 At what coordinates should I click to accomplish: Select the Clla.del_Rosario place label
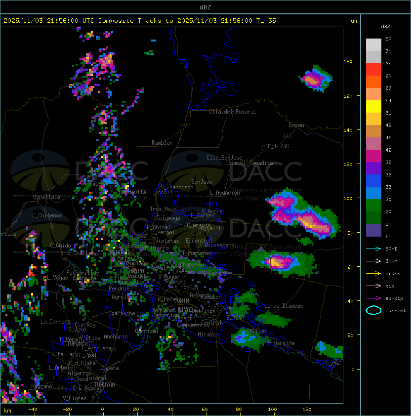233,112
